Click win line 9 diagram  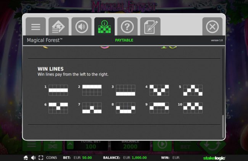pos(159,108)
